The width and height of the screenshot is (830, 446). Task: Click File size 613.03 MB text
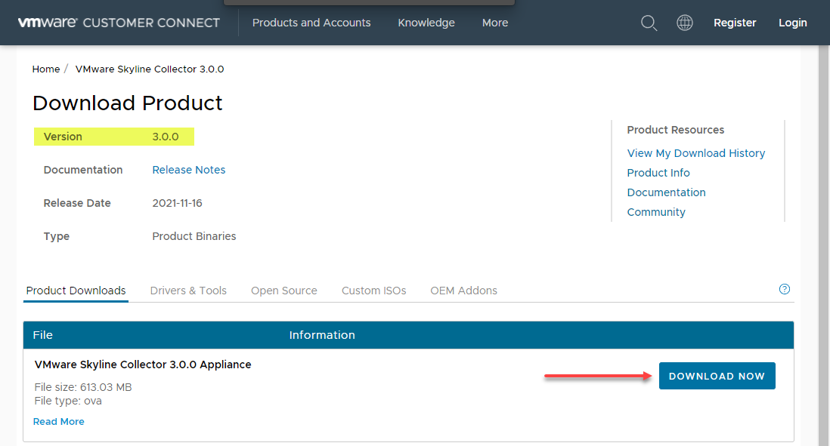(x=83, y=387)
